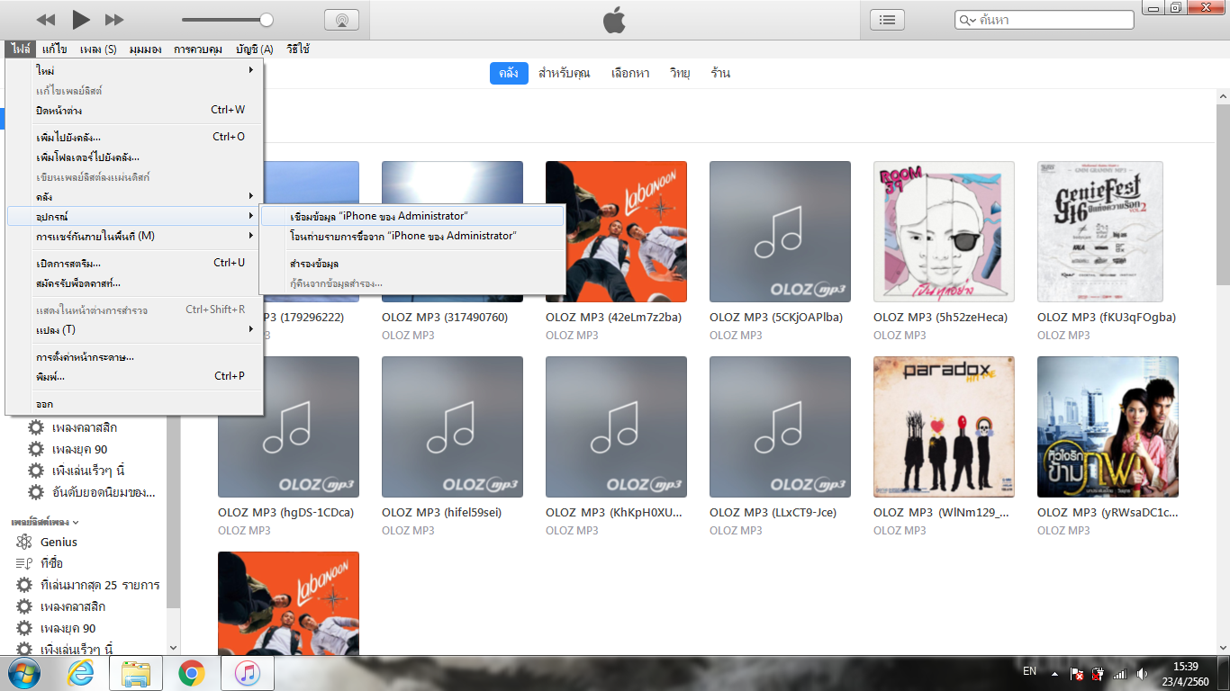Viewport: 1230px width, 691px height.
Task: Launch Google Chrome from the taskbar
Action: [191, 673]
